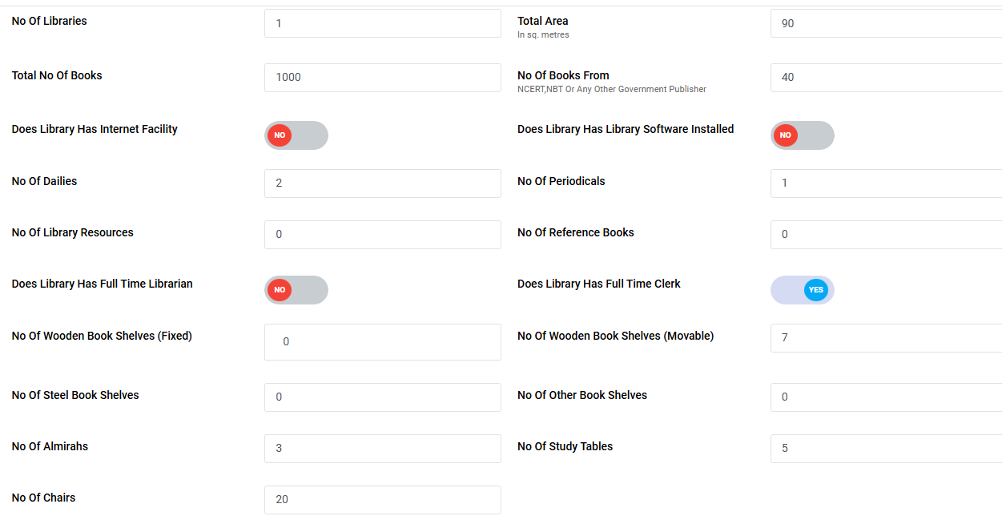Click the No Of Almirahs field

tap(382, 449)
